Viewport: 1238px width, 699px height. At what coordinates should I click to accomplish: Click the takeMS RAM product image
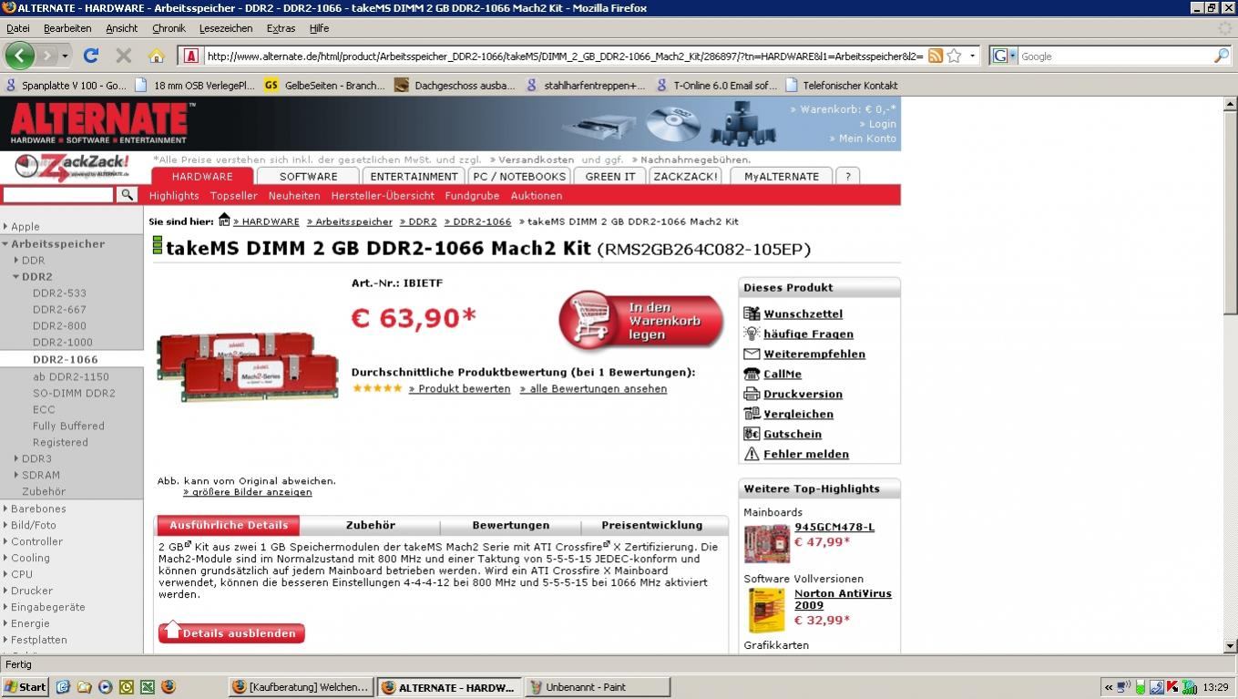[x=248, y=366]
